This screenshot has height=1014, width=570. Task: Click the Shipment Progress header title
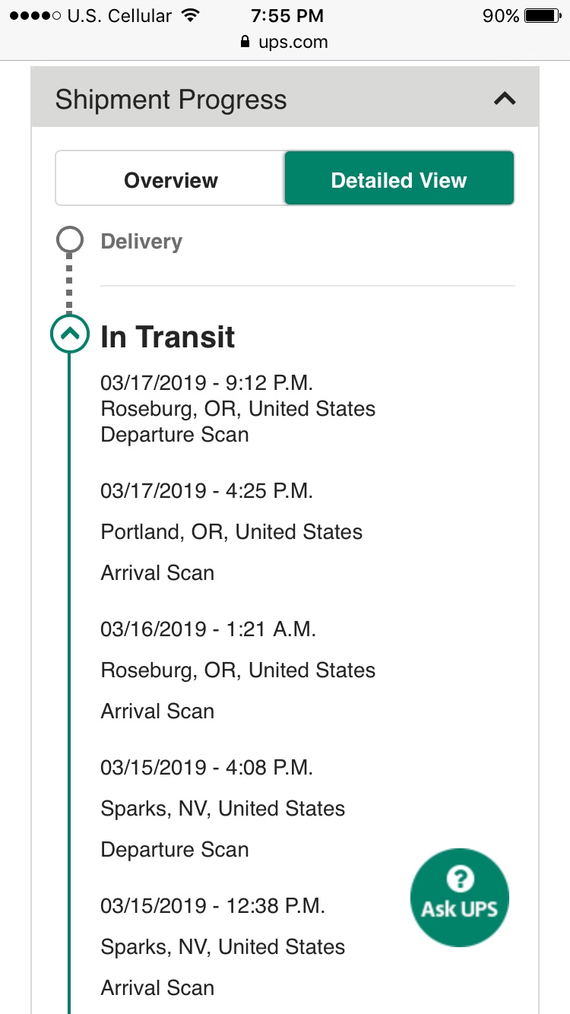coord(171,100)
